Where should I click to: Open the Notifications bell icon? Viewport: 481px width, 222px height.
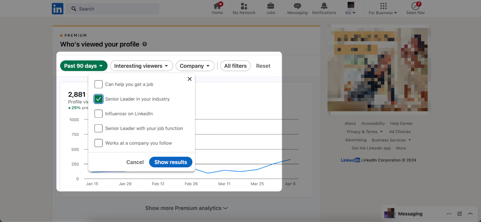coord(324,6)
